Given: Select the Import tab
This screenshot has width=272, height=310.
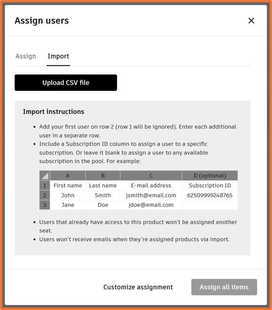Looking at the screenshot, I should [x=58, y=56].
